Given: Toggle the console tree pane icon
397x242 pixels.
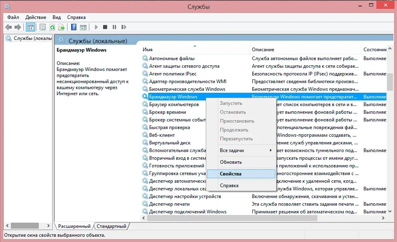Looking at the screenshot, I should click(30, 27).
